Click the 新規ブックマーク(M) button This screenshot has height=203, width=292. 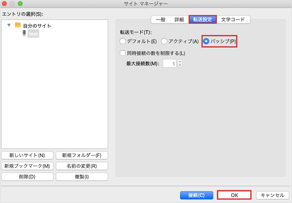pos(28,166)
